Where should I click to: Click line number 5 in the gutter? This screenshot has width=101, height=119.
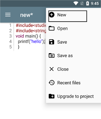(x=10, y=47)
